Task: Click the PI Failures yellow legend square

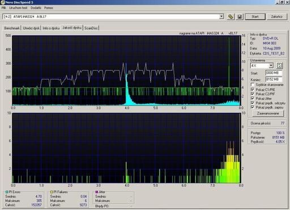Action: (x=52, y=192)
